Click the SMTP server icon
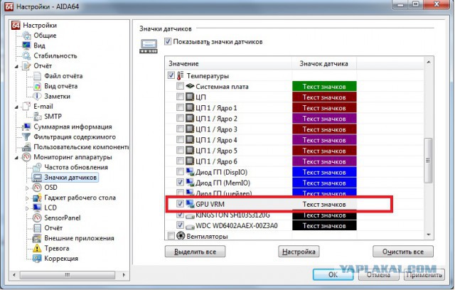The image size is (455, 290). click(37, 117)
